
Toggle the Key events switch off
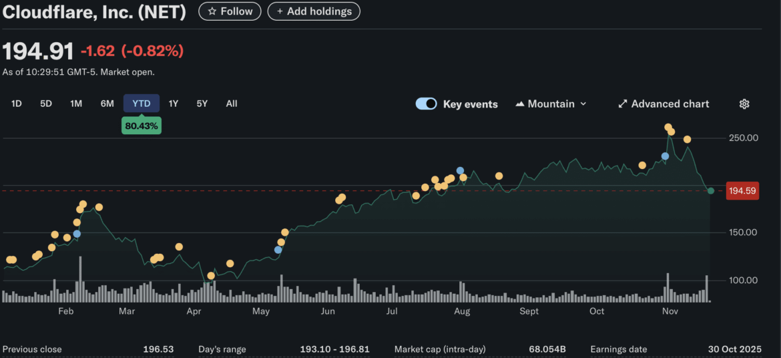click(427, 104)
